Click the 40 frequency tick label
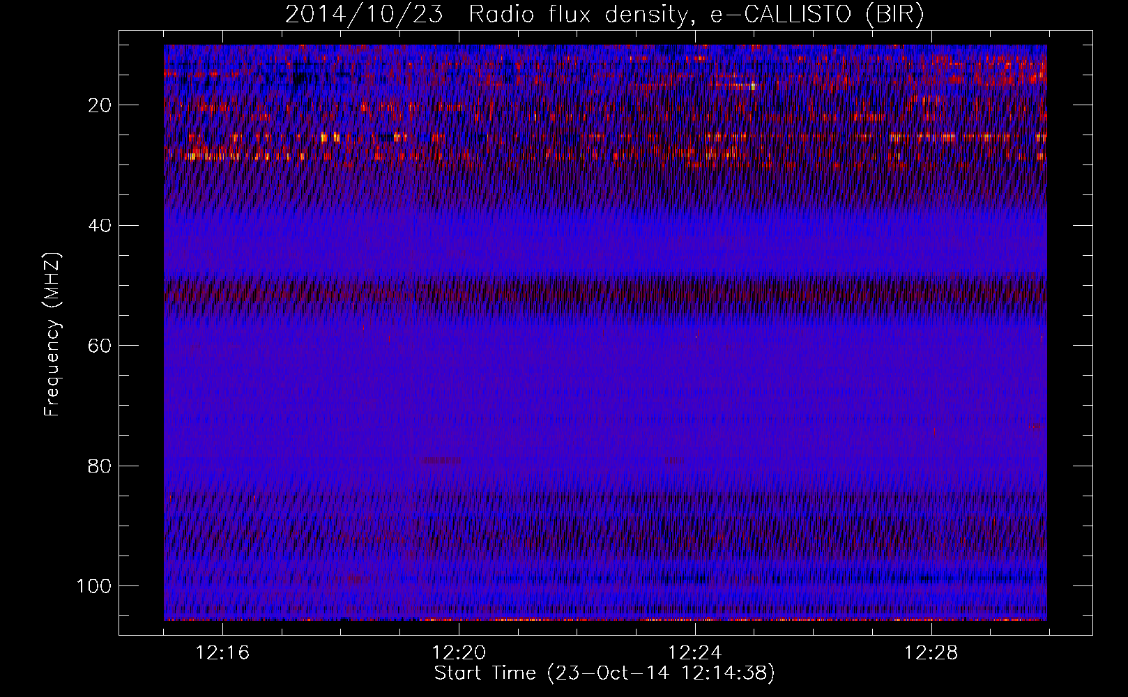The width and height of the screenshot is (1128, 697). (x=100, y=225)
